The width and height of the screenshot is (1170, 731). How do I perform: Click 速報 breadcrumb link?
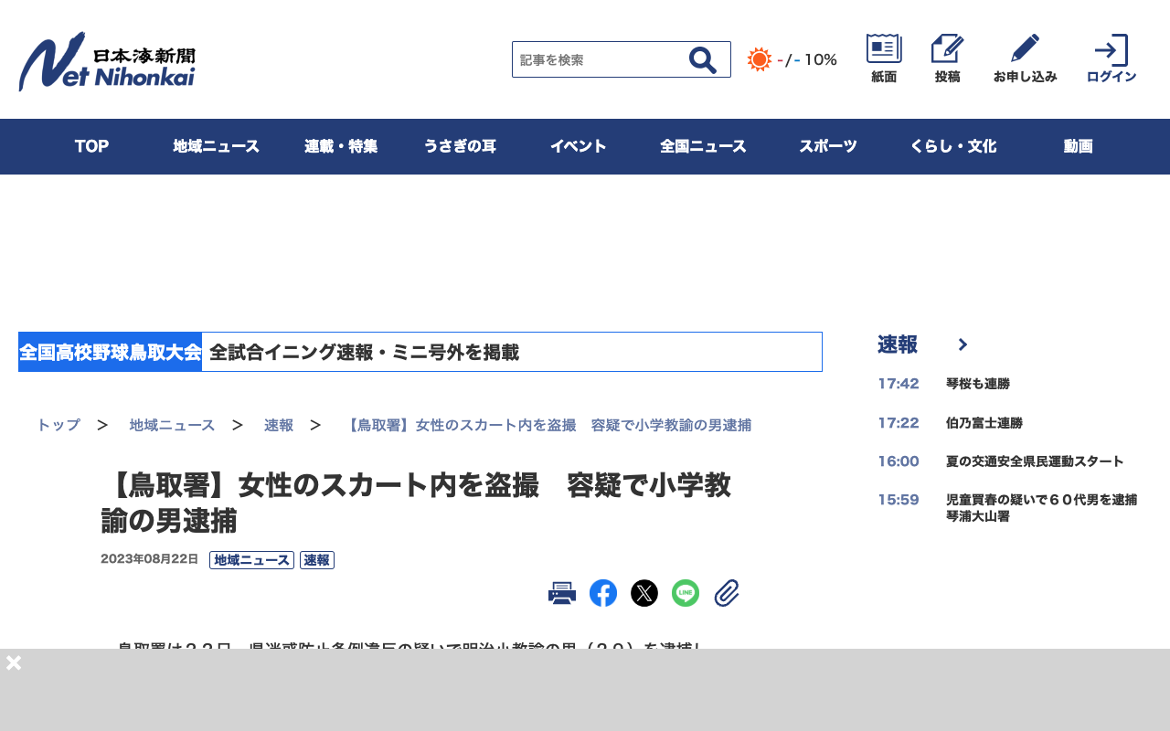[x=279, y=425]
